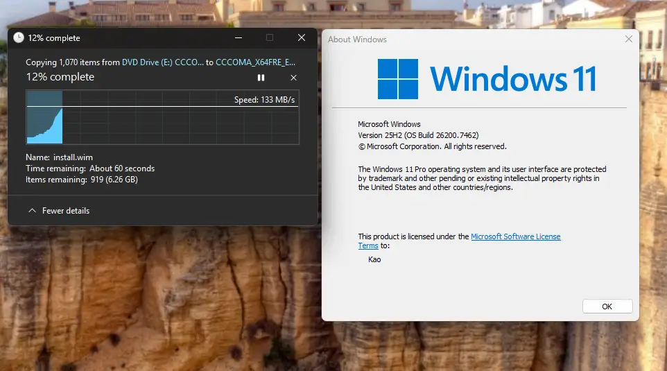Screen dimensions: 667x371
Task: Pause the file copy operation
Action: click(x=261, y=78)
